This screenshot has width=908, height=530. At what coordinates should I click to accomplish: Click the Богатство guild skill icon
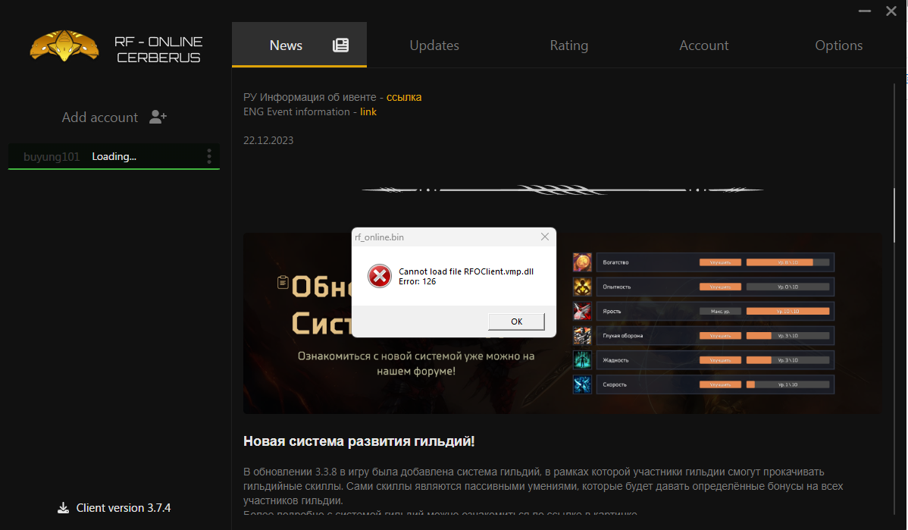(582, 262)
